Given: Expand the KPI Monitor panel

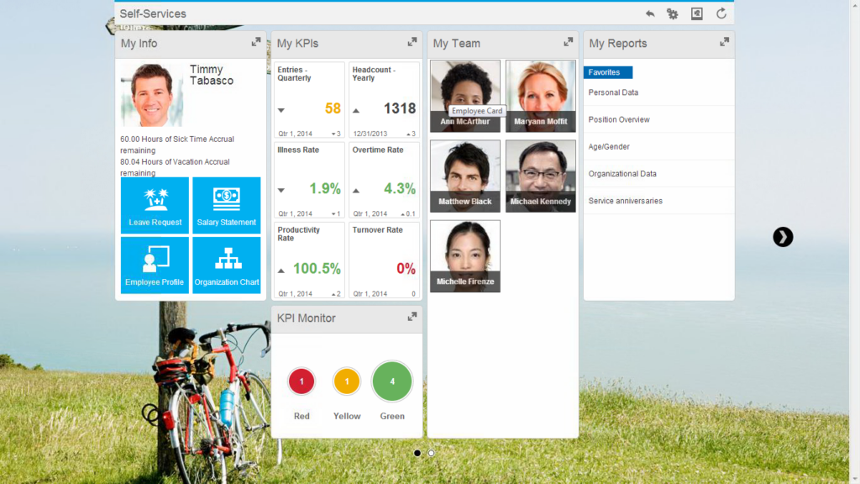Looking at the screenshot, I should pos(412,317).
